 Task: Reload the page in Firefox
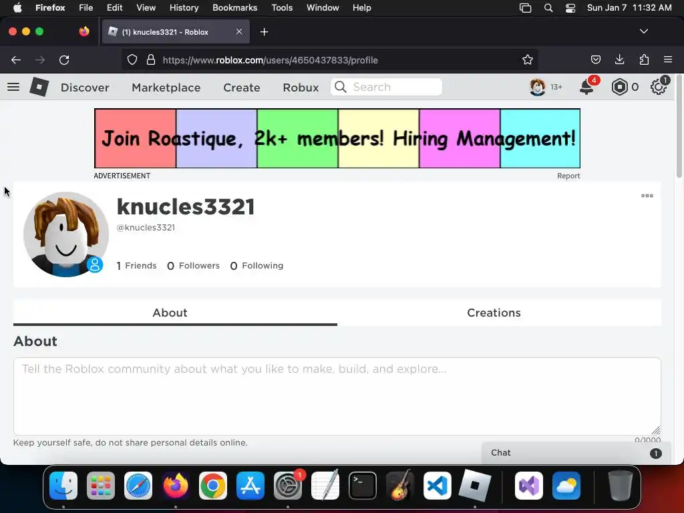point(64,59)
